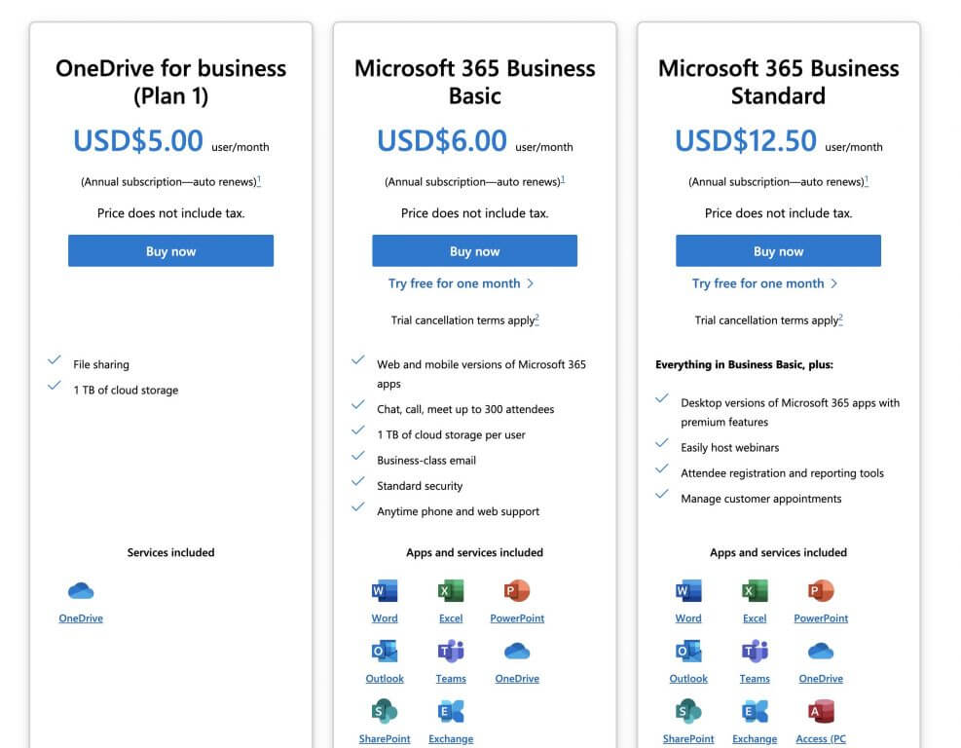Open footnote 1 beside OneDrive annual subscription
Viewport: 961px width, 748px height.
[259, 180]
